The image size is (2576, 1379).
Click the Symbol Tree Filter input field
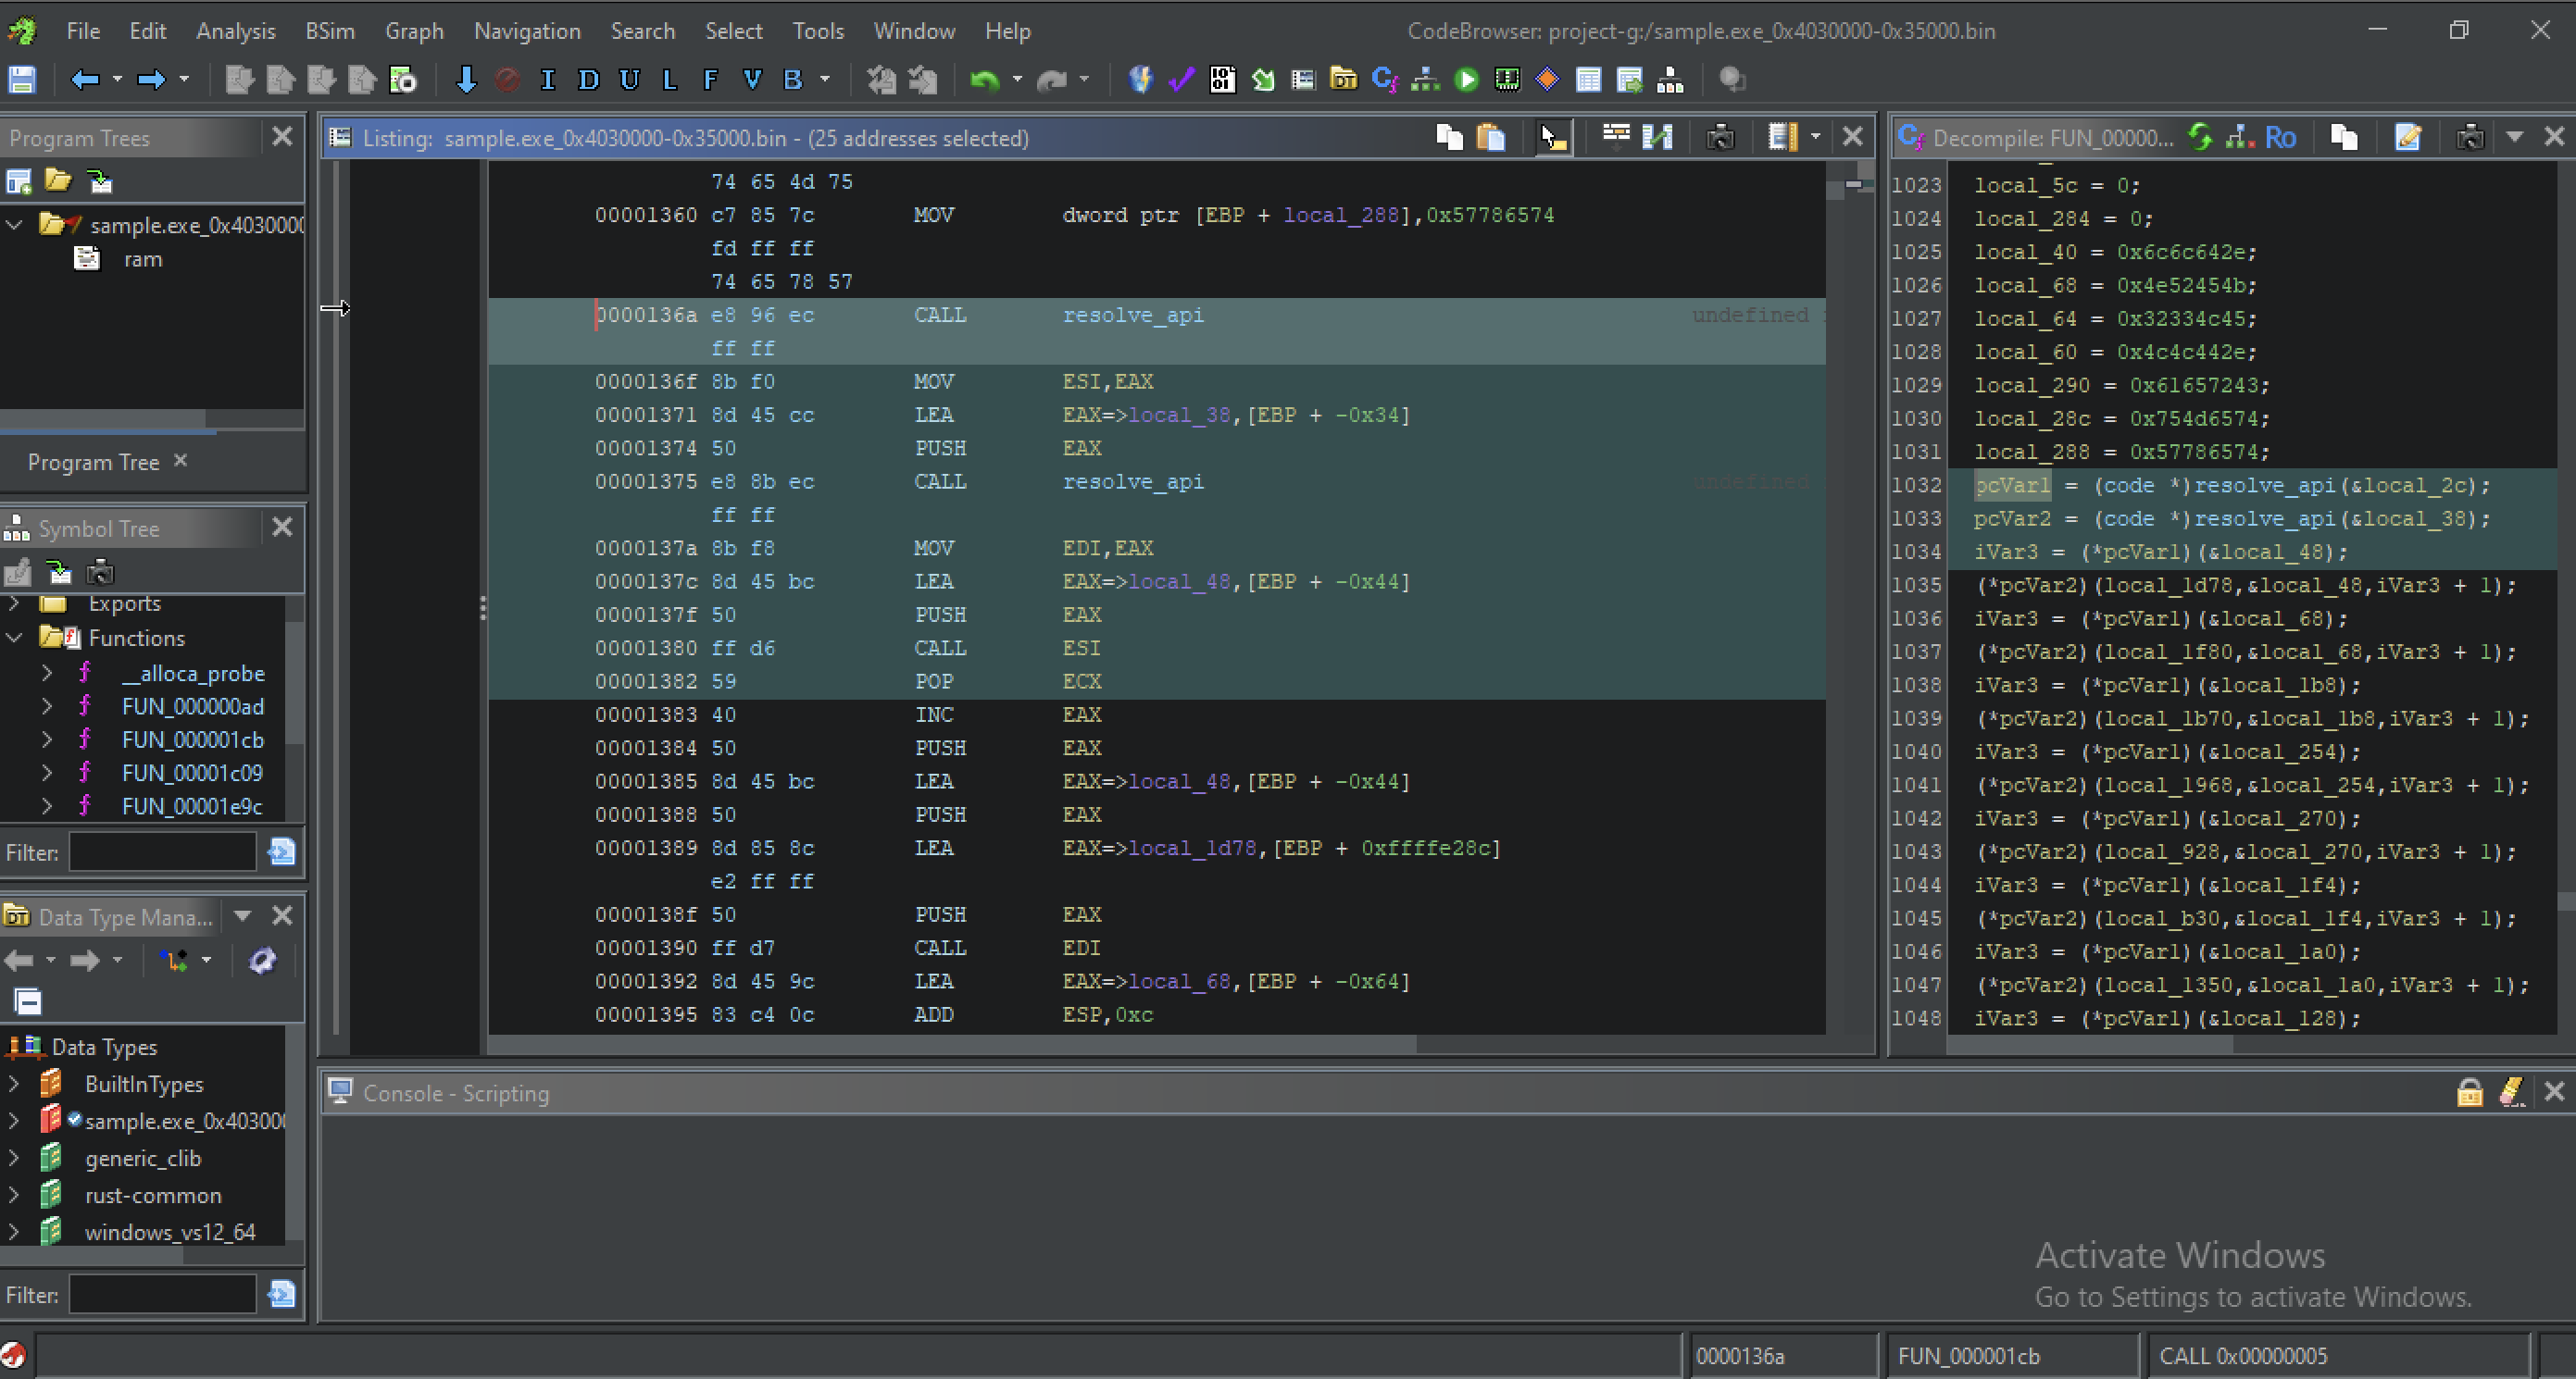click(162, 852)
